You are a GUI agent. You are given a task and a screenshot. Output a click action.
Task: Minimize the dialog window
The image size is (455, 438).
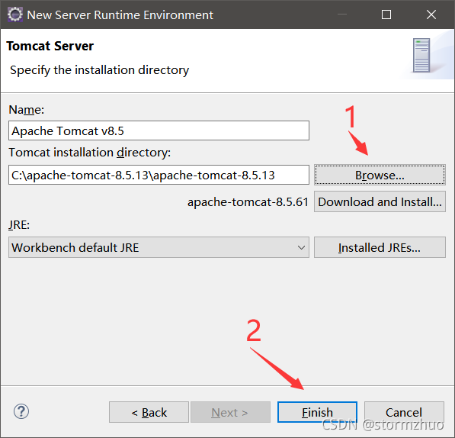[x=342, y=14]
